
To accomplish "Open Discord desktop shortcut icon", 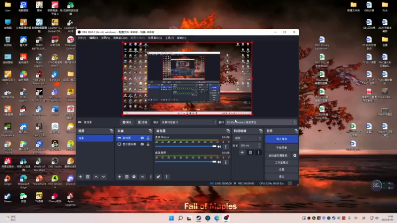I will pyautogui.click(x=70, y=180).
